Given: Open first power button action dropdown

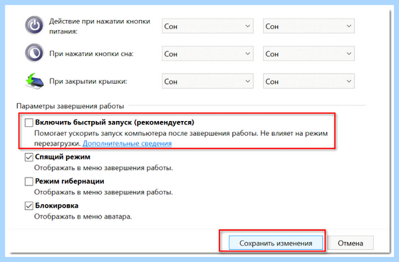Looking at the screenshot, I should tap(207, 26).
